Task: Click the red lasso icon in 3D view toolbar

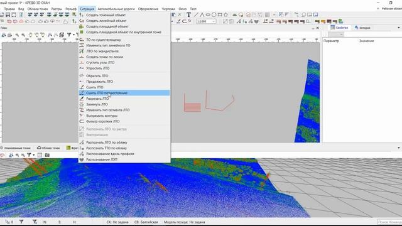Action: [x=3, y=155]
